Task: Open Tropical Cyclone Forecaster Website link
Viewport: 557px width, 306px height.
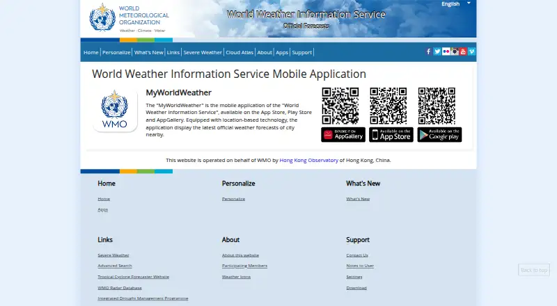Action: 133,277
